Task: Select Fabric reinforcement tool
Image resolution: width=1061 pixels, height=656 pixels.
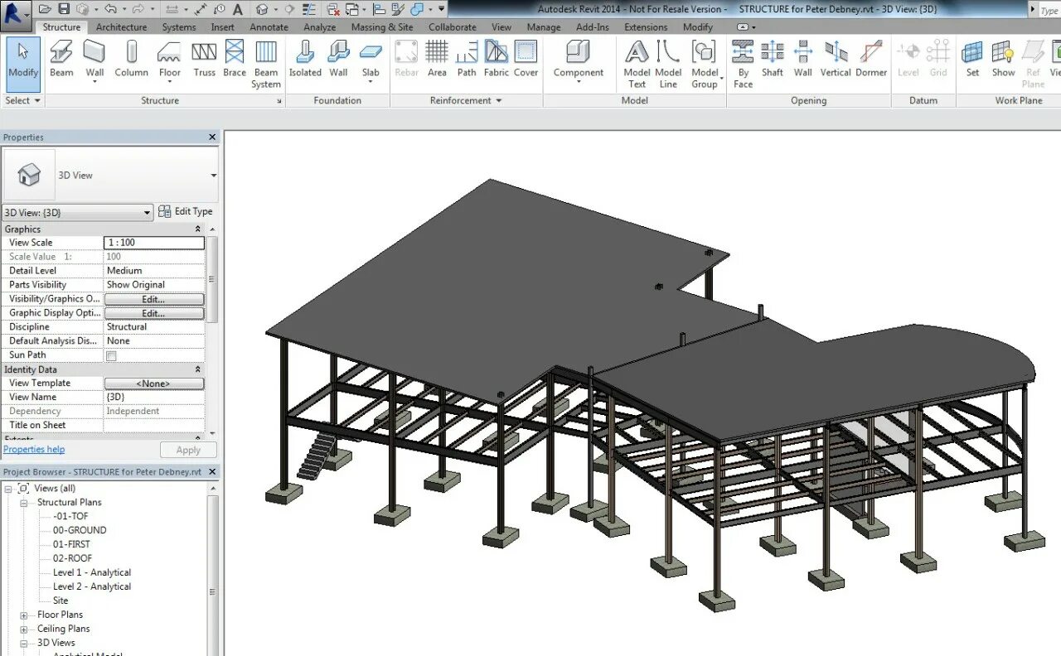Action: click(497, 58)
